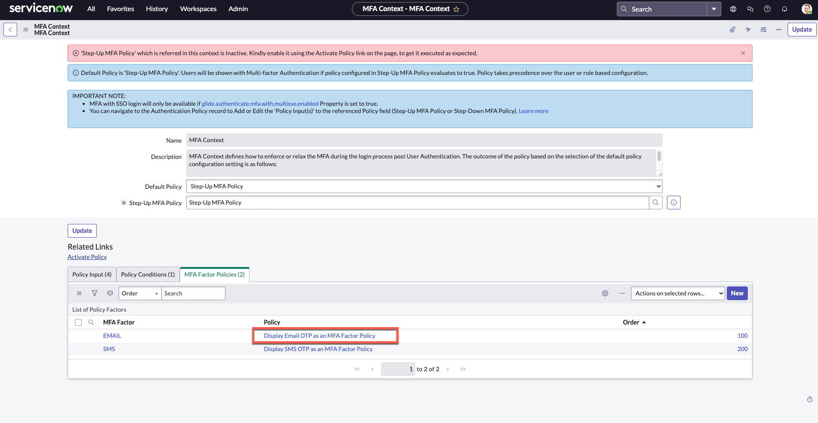Click the Activate Policy link

pos(87,257)
